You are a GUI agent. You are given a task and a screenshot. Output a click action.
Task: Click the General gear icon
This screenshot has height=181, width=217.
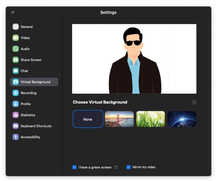click(16, 27)
